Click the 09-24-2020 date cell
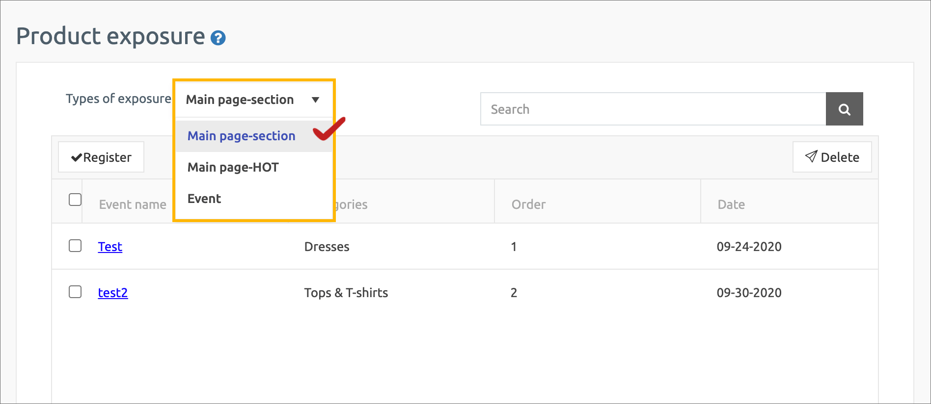The height and width of the screenshot is (404, 931). pos(749,247)
